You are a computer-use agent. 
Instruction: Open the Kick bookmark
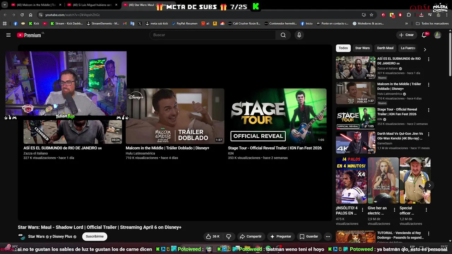34,24
